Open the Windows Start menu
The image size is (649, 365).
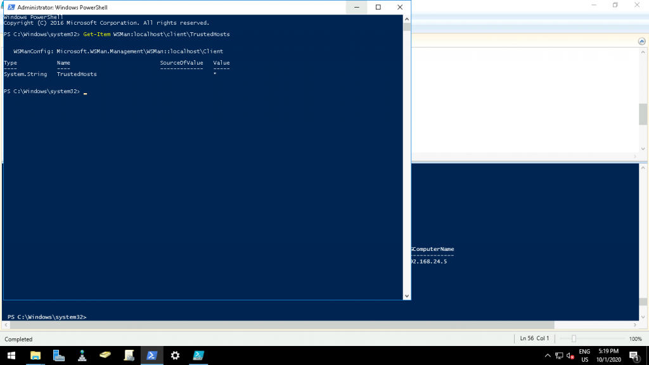click(x=11, y=355)
